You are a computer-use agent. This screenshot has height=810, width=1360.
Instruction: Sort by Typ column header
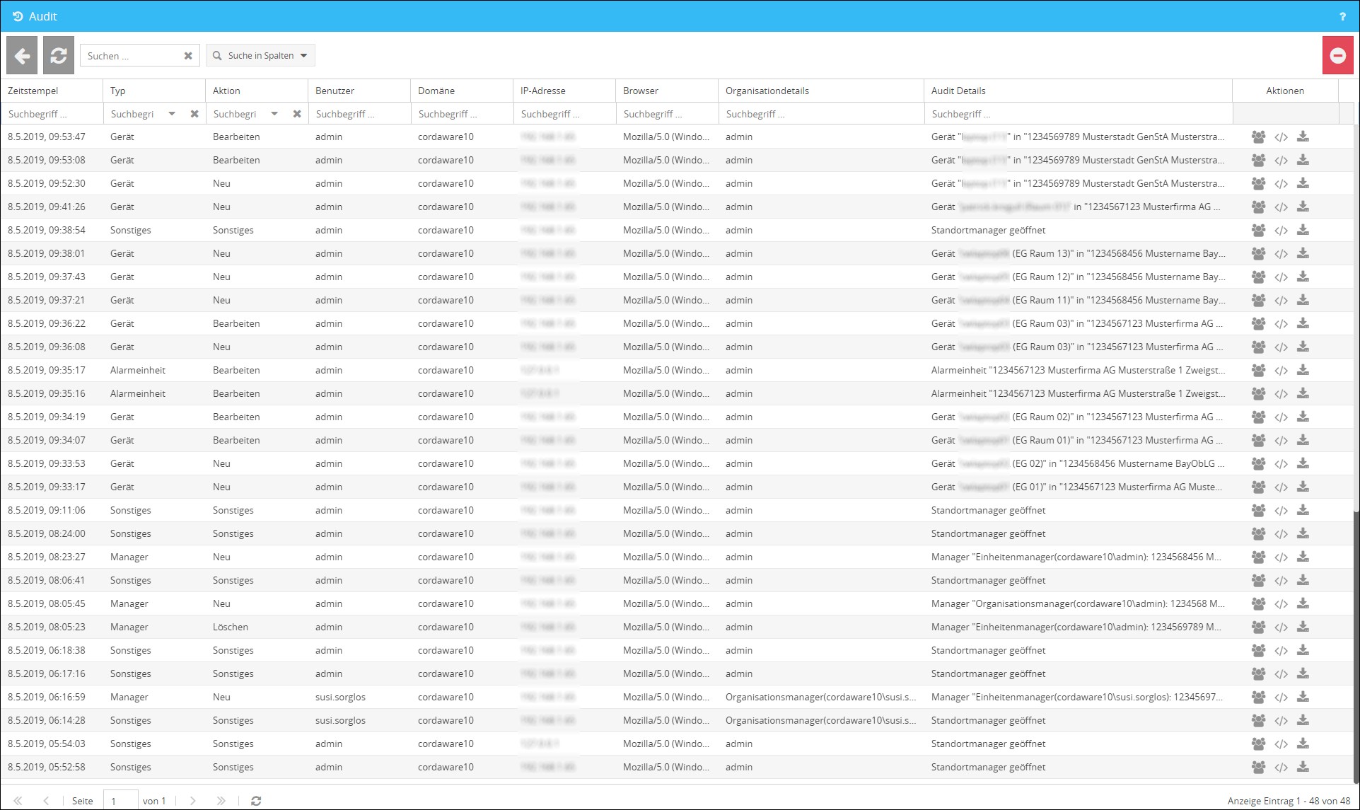click(154, 91)
